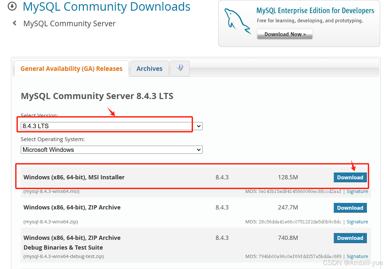Click 'Free for learning, developing, and prototyping' text

pyautogui.click(x=310, y=21)
